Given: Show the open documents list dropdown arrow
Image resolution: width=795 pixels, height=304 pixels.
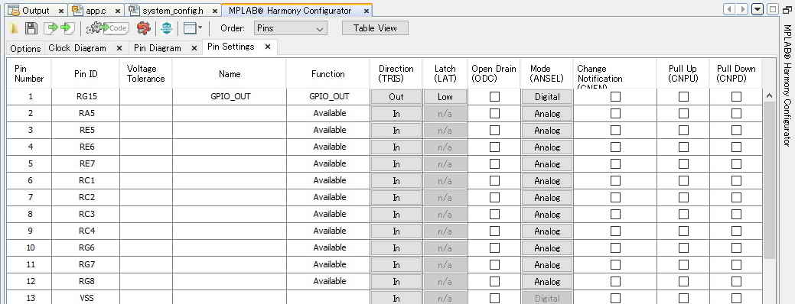Looking at the screenshot, I should tap(758, 10).
